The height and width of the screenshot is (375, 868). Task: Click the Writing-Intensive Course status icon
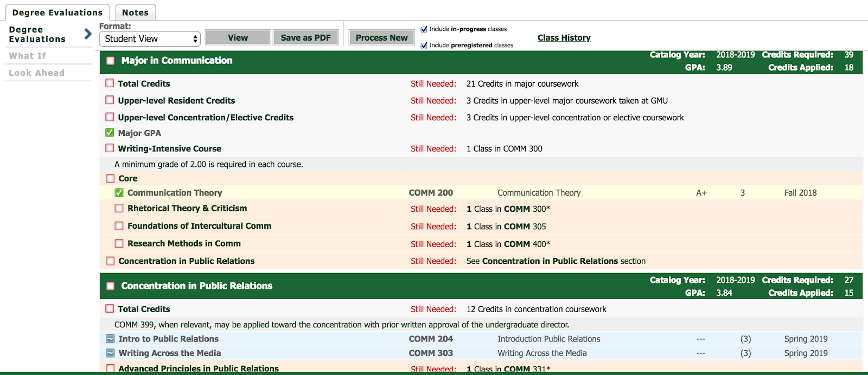click(x=110, y=148)
